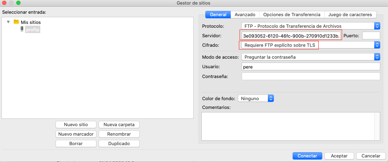Click the Nuevo marcador button
The height and width of the screenshot is (162, 388).
[x=76, y=134]
